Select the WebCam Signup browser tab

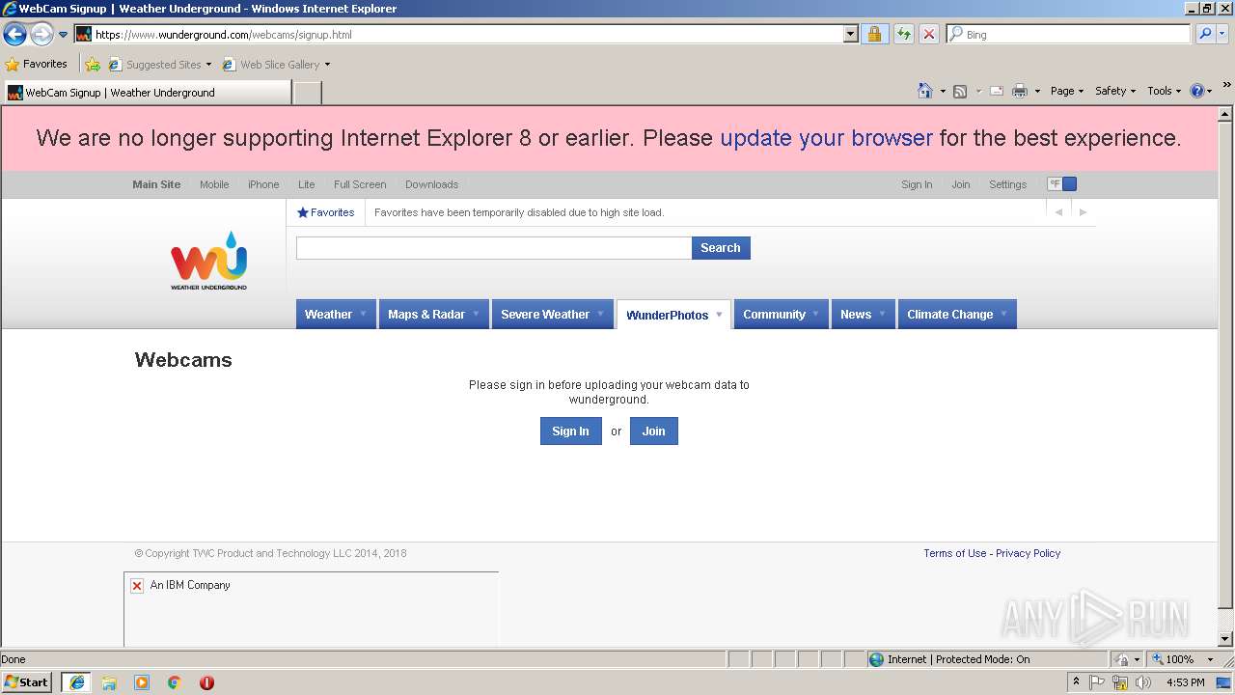[x=147, y=93]
